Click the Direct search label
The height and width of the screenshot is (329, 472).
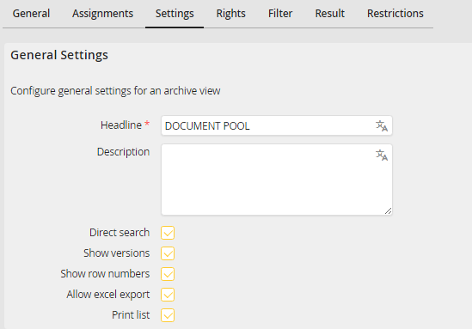(120, 233)
